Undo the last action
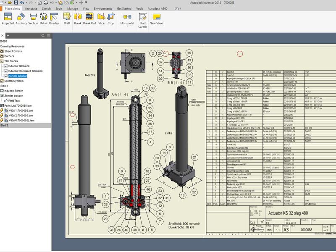The image size is (336, 252). pyautogui.click(x=22, y=3)
